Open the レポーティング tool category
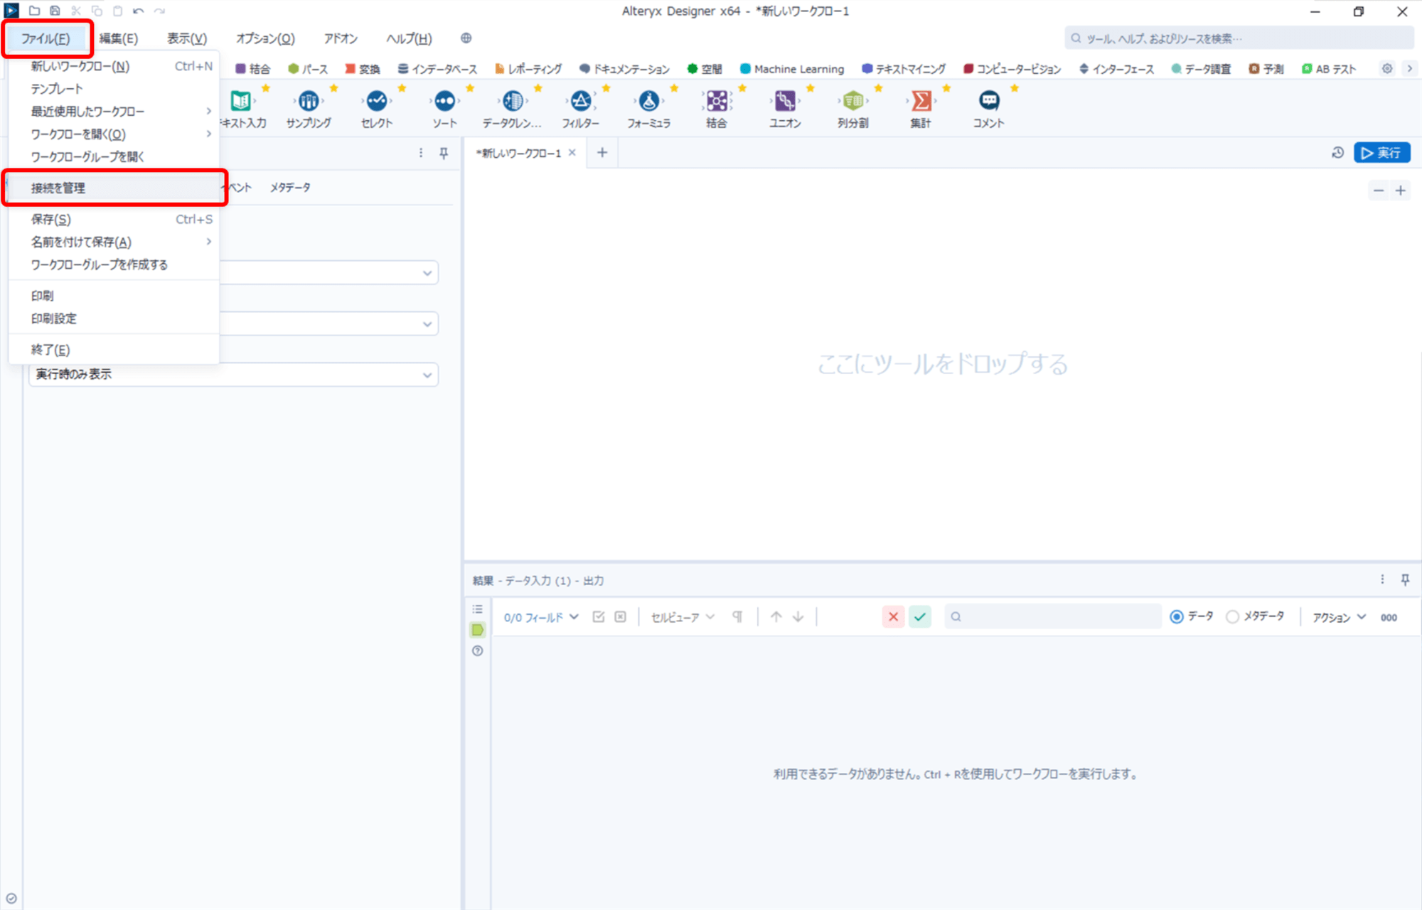1422x910 pixels. [x=528, y=69]
